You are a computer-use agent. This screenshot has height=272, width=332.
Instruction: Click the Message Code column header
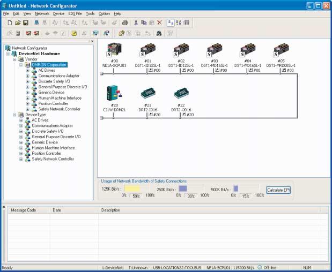point(28,210)
